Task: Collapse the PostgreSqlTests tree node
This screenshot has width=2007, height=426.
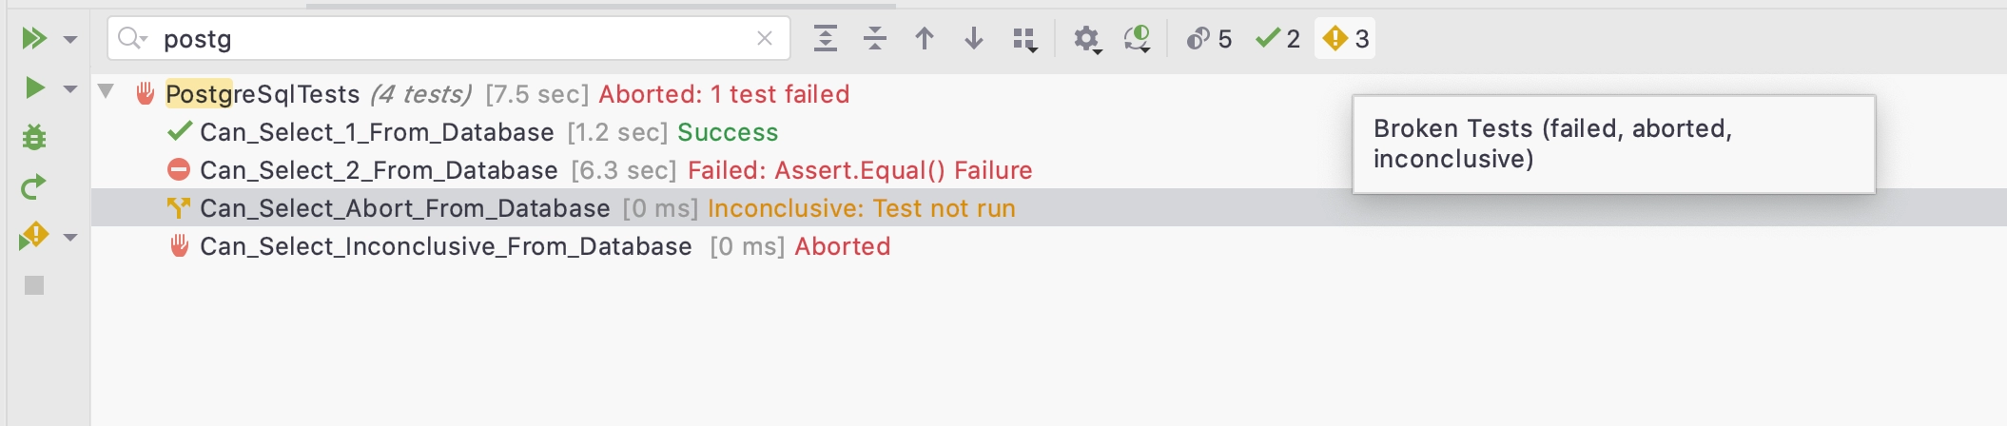Action: [x=106, y=92]
